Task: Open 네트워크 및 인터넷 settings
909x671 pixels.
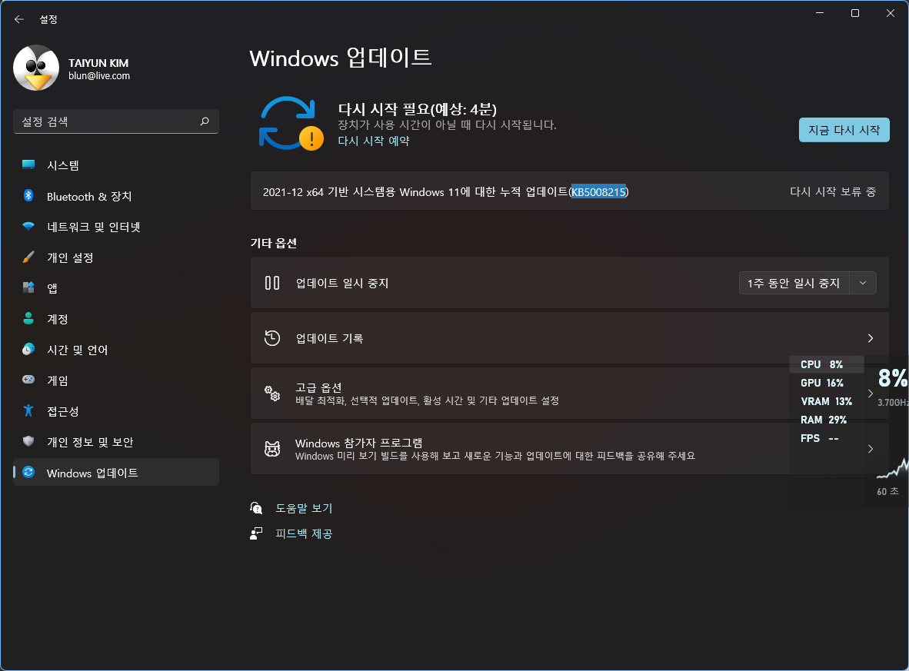Action: pos(116,228)
